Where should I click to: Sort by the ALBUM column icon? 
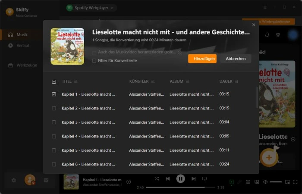tap(188, 81)
